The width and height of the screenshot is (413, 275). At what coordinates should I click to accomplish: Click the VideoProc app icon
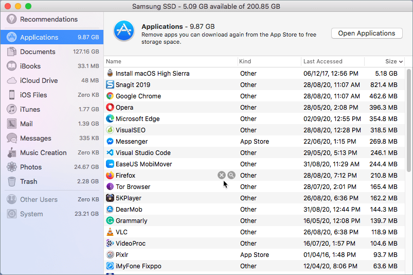(x=110, y=244)
